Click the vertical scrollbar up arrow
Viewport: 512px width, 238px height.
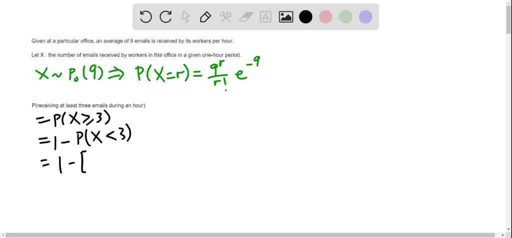[508, 3]
